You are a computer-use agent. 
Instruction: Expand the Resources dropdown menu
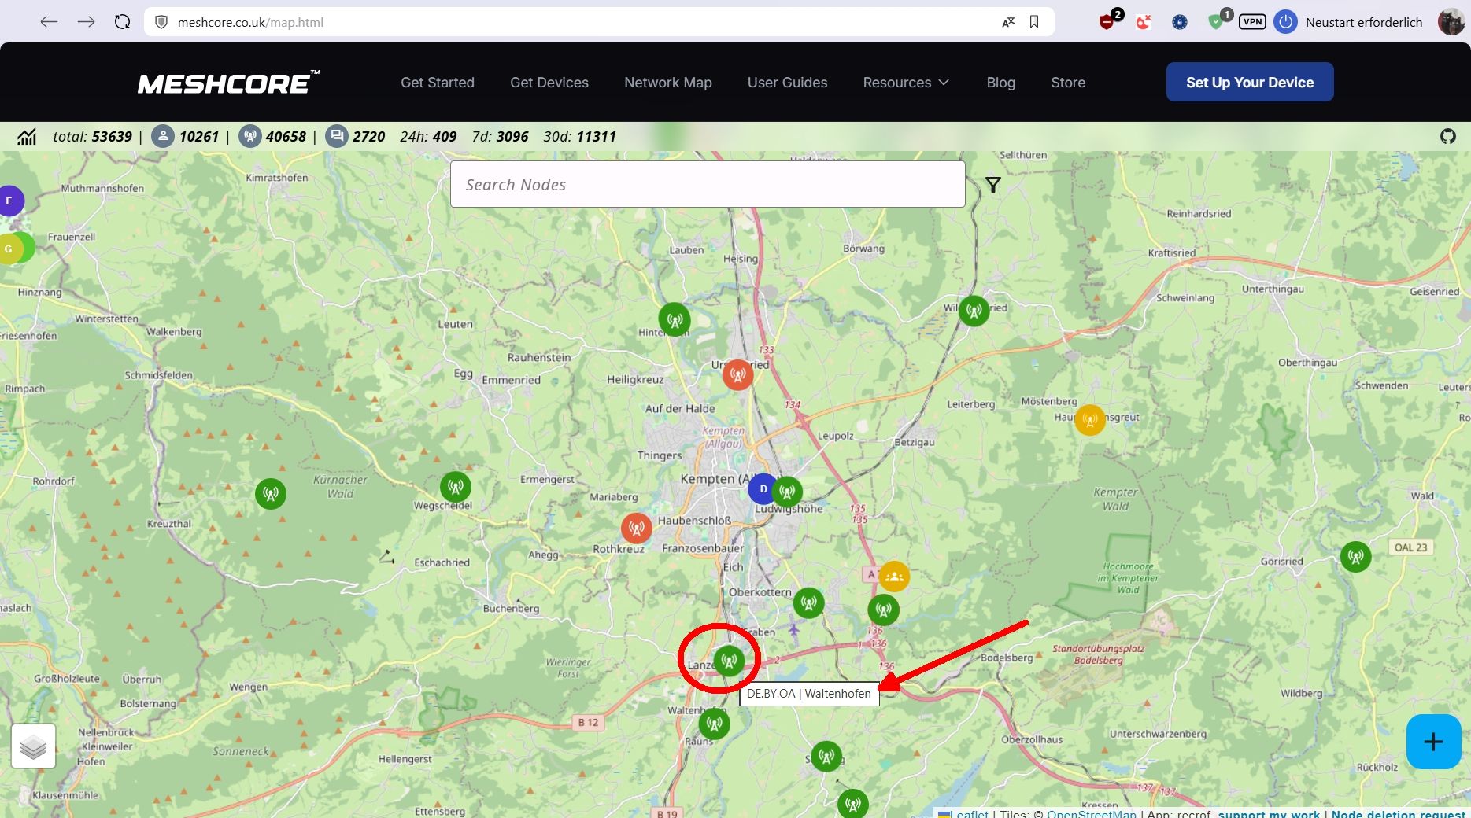906,83
